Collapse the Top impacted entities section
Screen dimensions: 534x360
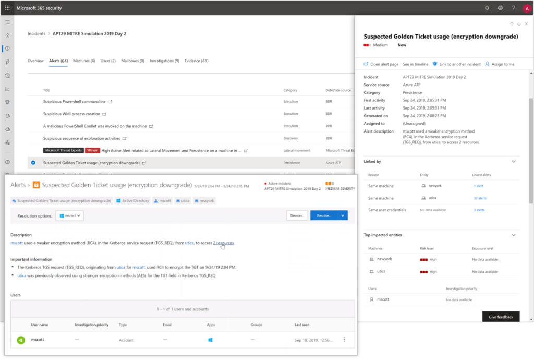[513, 235]
